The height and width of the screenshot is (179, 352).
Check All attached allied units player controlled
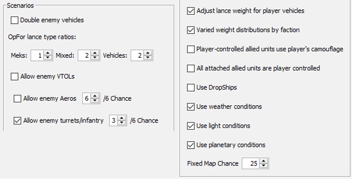[191, 68]
